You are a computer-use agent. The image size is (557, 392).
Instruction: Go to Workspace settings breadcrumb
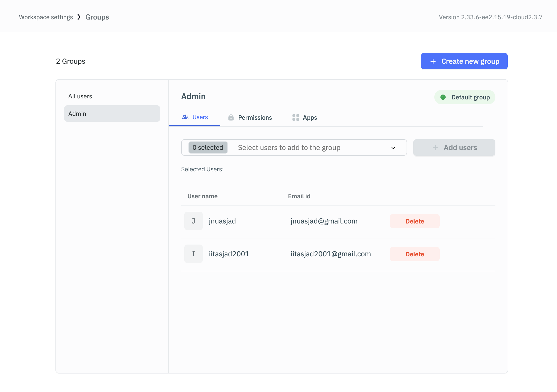[46, 17]
